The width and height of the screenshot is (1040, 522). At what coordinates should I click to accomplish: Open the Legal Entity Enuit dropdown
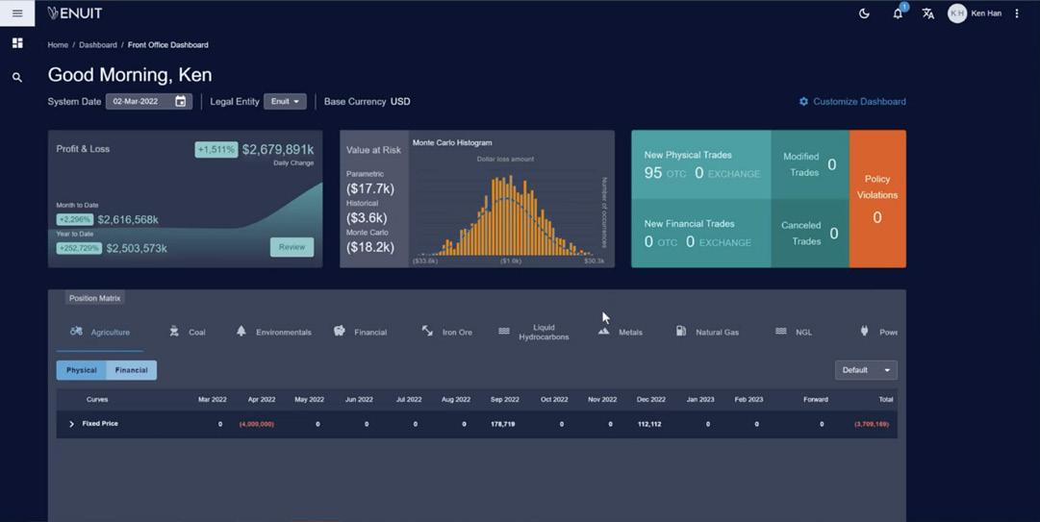pyautogui.click(x=285, y=101)
